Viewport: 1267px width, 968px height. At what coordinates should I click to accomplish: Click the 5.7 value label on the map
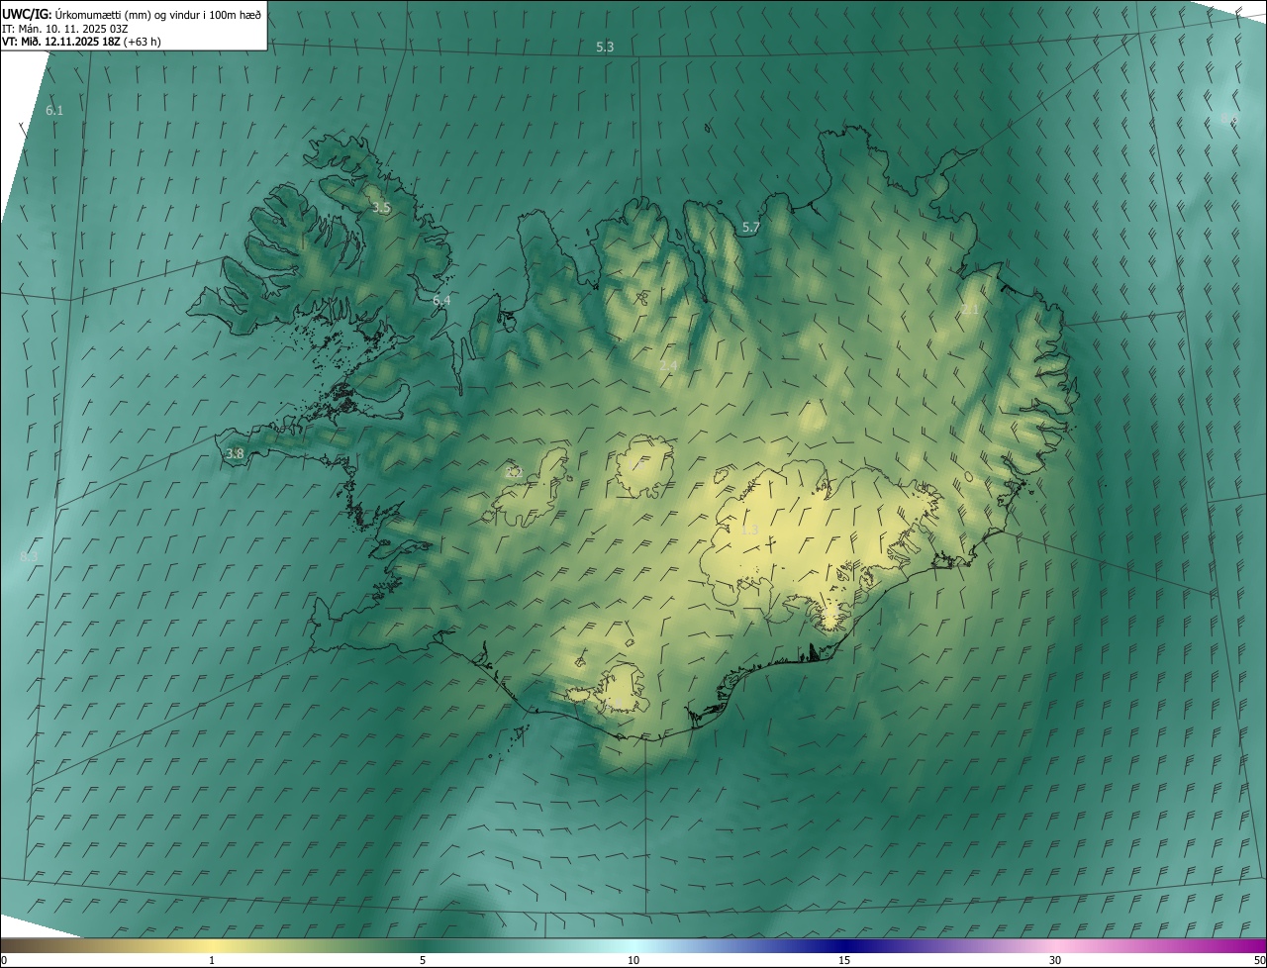[751, 228]
